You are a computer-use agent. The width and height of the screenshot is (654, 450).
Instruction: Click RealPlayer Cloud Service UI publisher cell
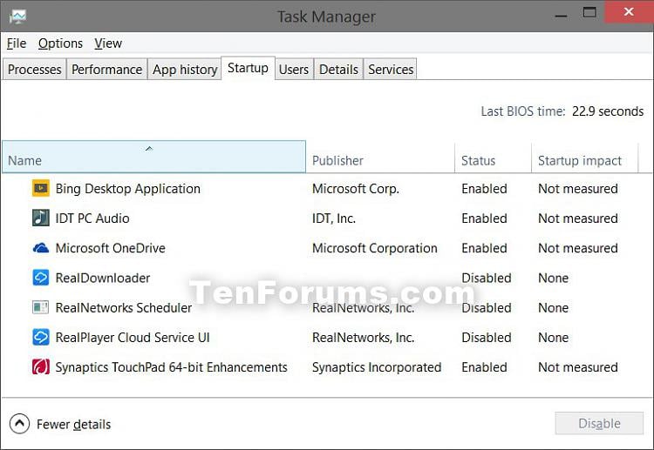click(x=364, y=337)
